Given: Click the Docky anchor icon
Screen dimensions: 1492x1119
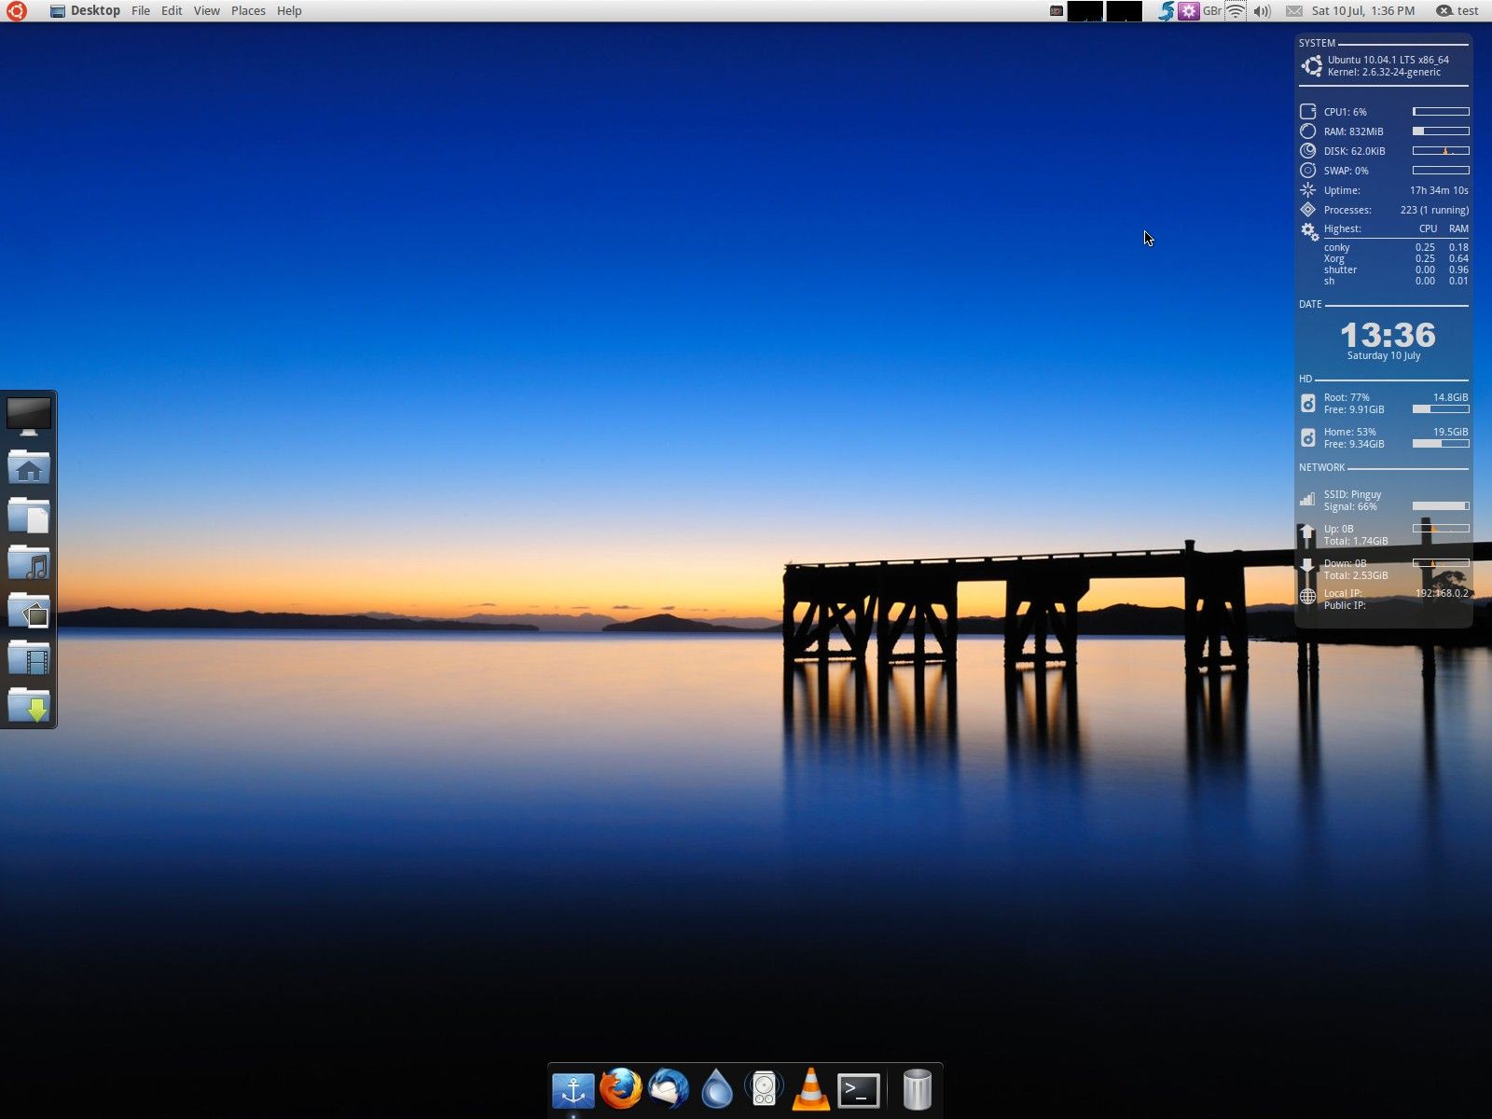Looking at the screenshot, I should point(573,1089).
